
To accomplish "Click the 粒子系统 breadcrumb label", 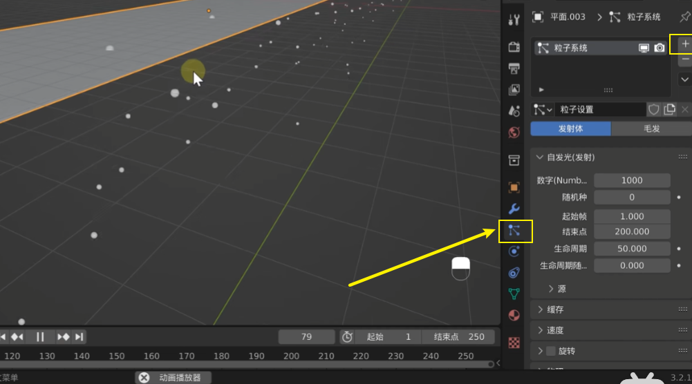I will point(644,17).
